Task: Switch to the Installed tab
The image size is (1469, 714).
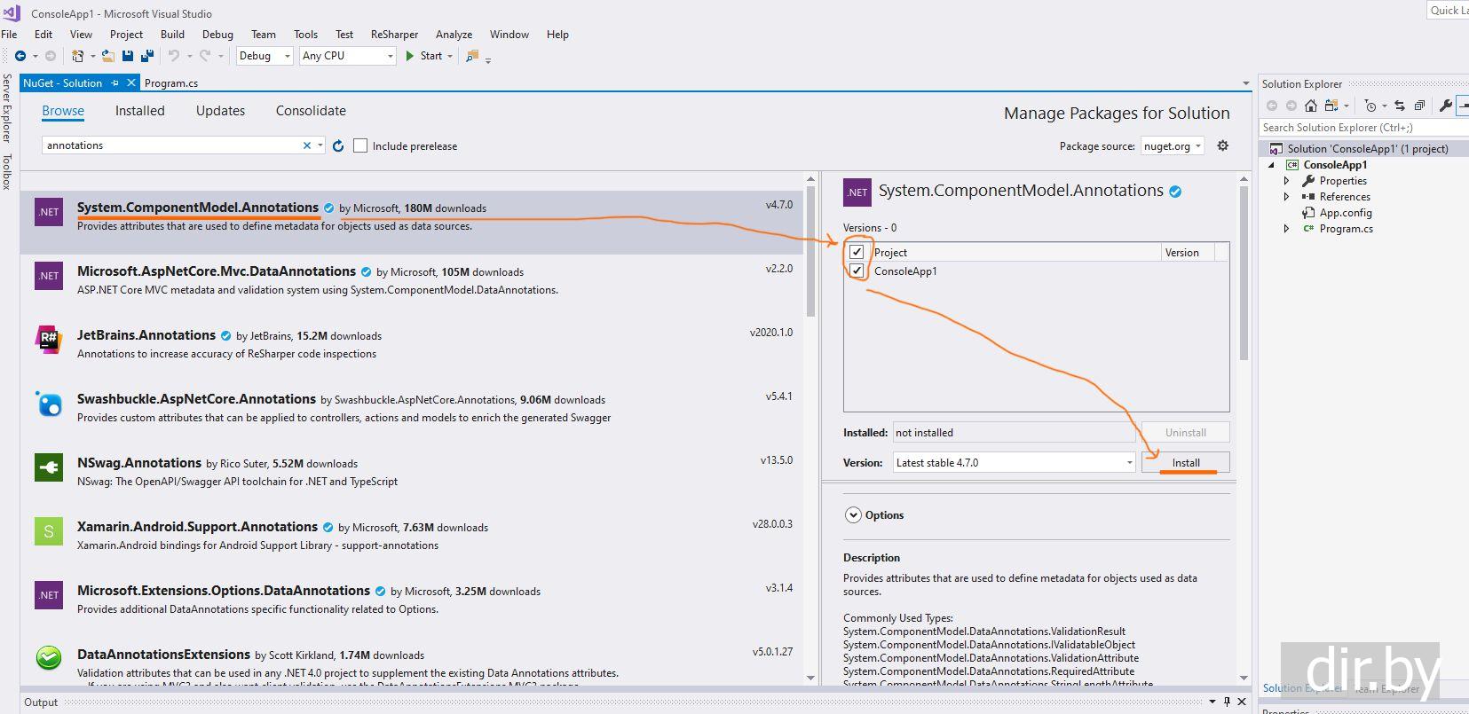Action: (139, 111)
